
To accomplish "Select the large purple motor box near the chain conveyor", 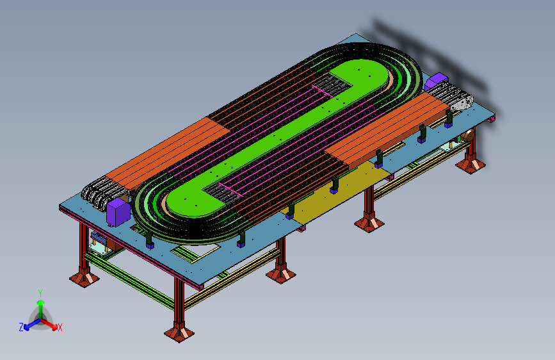I will tap(118, 212).
